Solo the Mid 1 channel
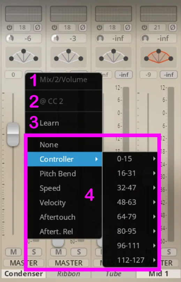The width and height of the screenshot is (181, 282). 169,252
